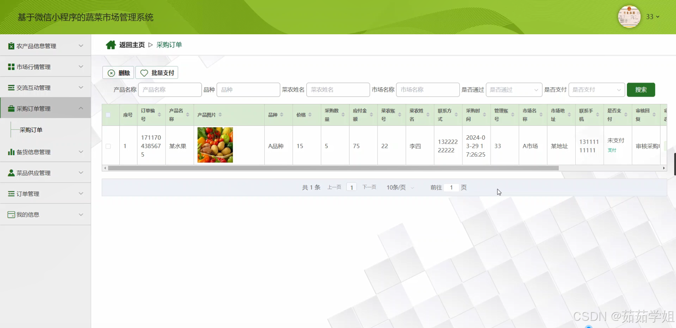Viewport: 676px width, 328px height.
Task: Click the 前往 page number field
Action: (451, 187)
